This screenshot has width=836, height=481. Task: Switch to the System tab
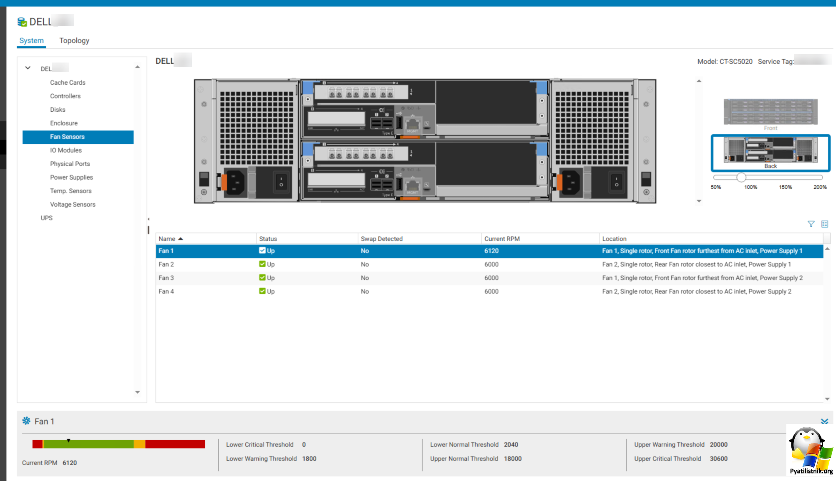(x=31, y=40)
